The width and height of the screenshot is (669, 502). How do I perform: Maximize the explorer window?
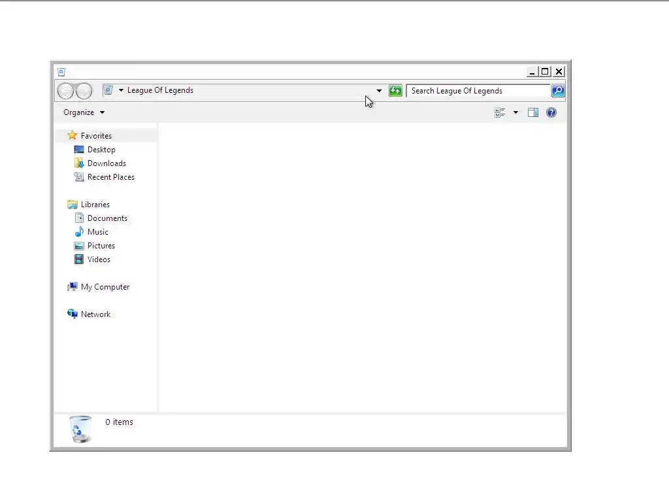tap(545, 72)
